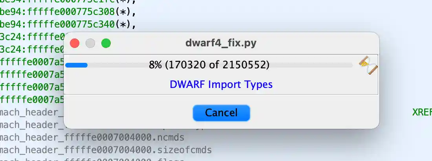Click the last fffffe0007a5 address line
432x161 pixels.
pos(32,99)
